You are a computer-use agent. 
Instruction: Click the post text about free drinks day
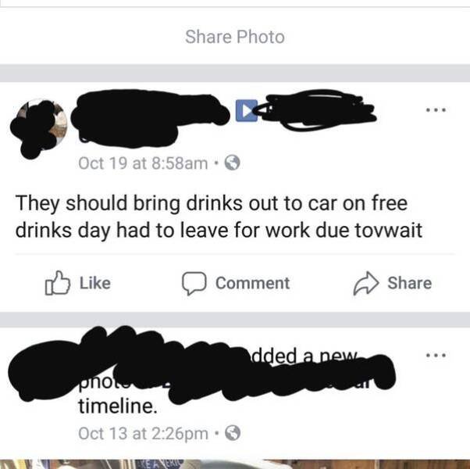pyautogui.click(x=219, y=217)
